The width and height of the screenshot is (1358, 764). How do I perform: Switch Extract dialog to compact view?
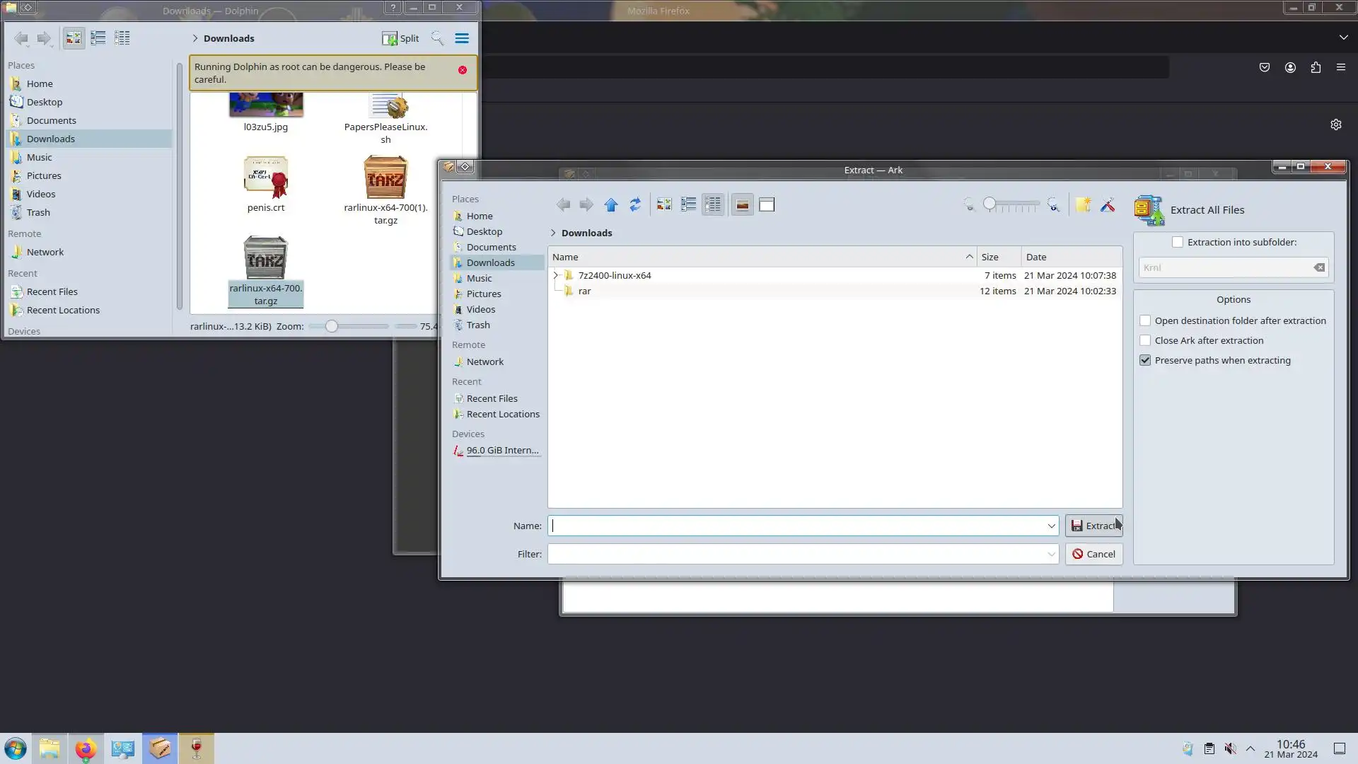[x=688, y=205]
